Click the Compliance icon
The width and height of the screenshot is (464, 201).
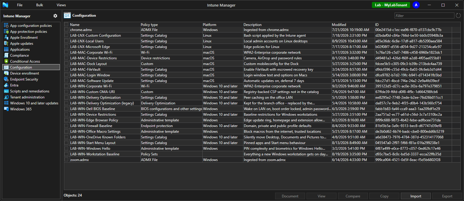[x=6, y=55]
